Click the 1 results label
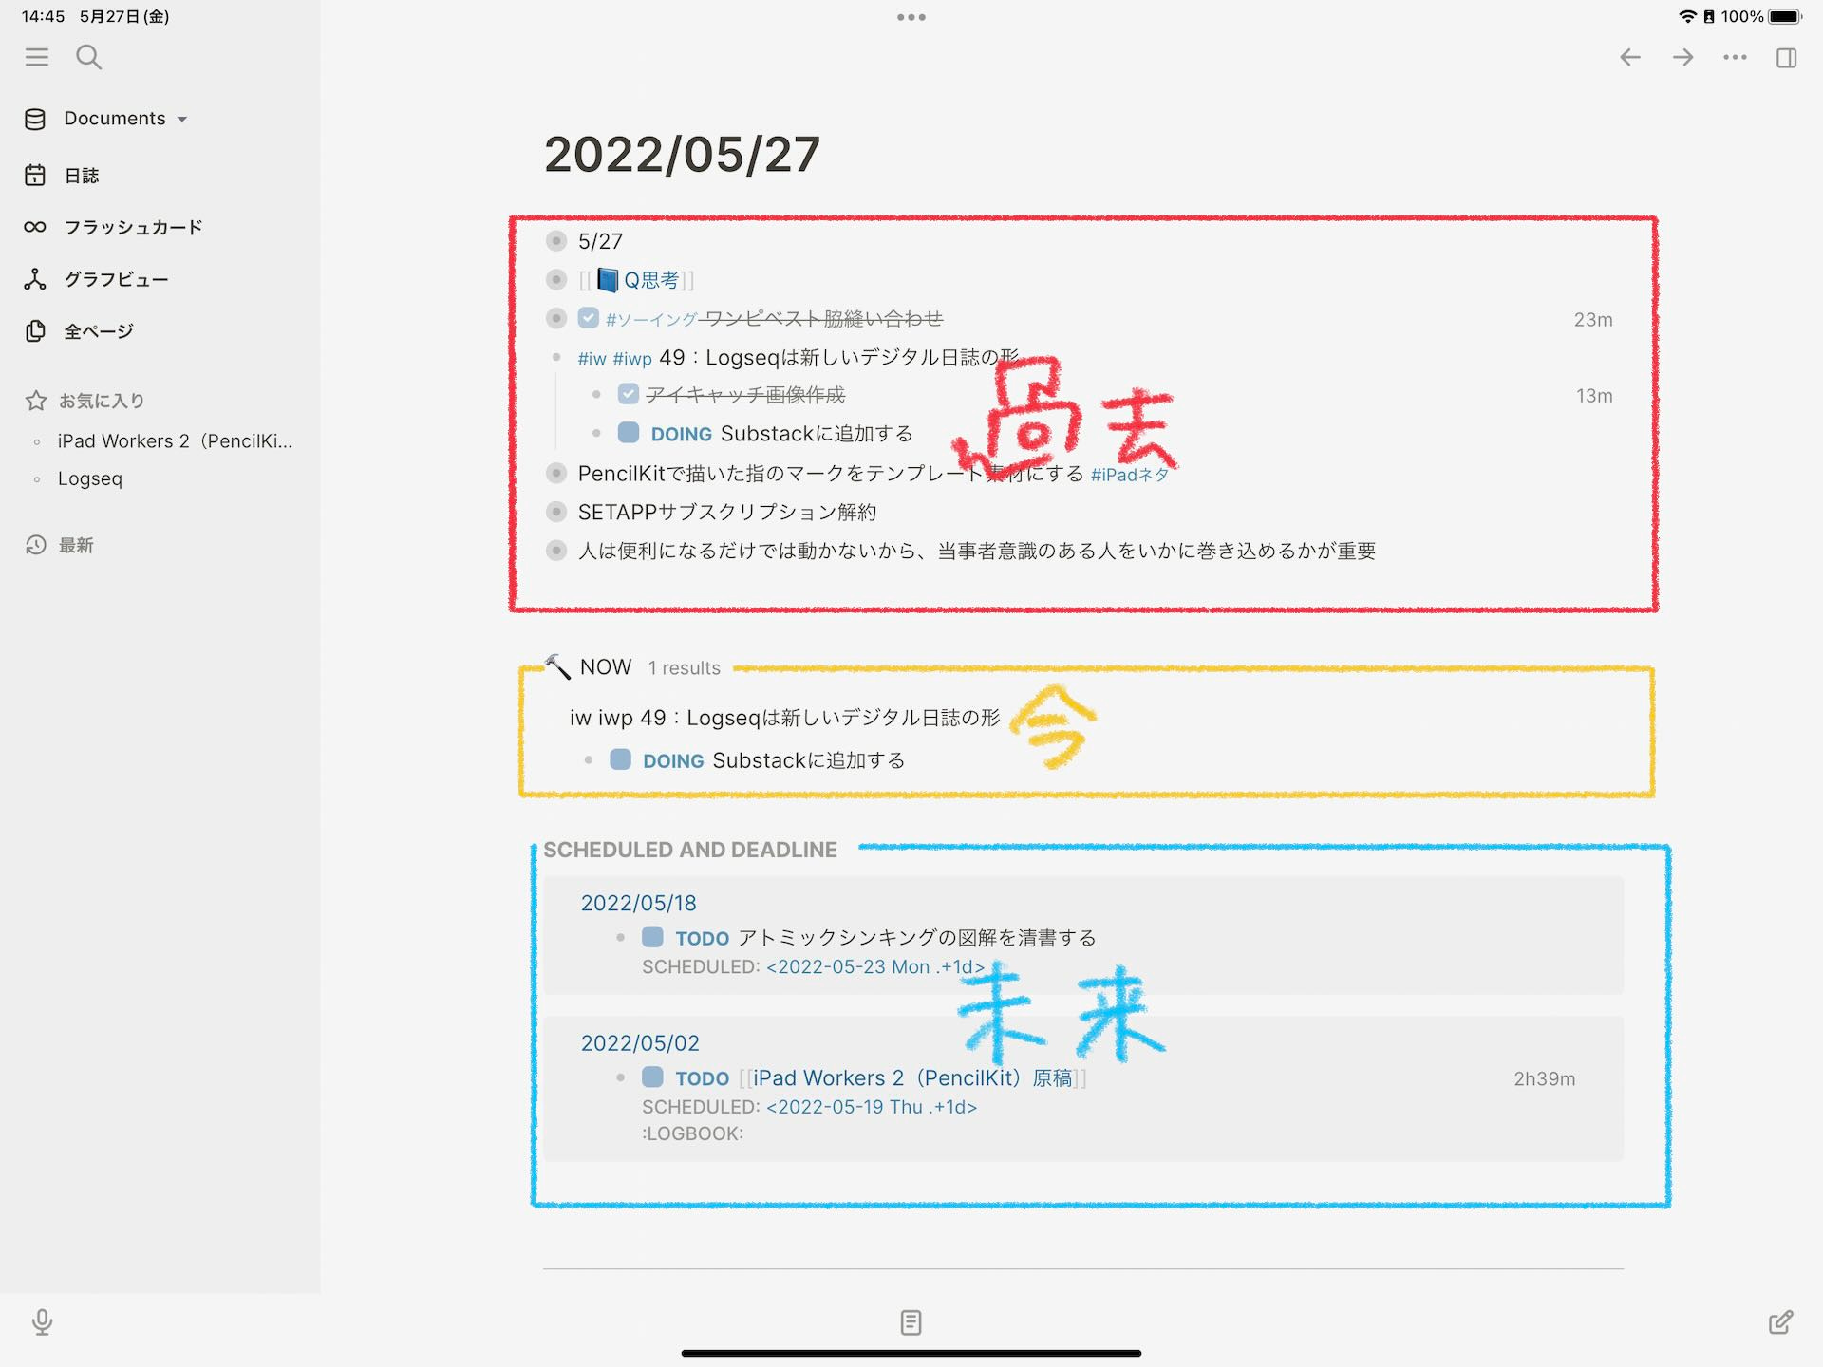The width and height of the screenshot is (1823, 1367). pyautogui.click(x=684, y=668)
